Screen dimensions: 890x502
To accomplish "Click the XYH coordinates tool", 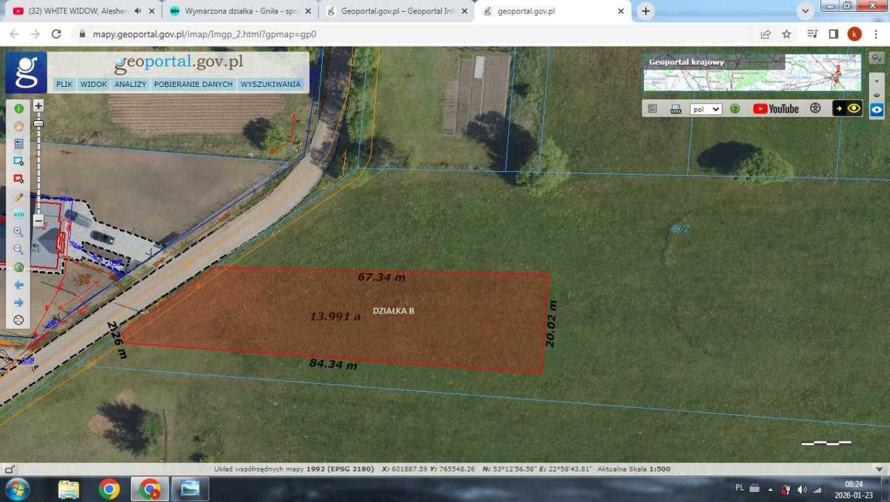I will (19, 214).
